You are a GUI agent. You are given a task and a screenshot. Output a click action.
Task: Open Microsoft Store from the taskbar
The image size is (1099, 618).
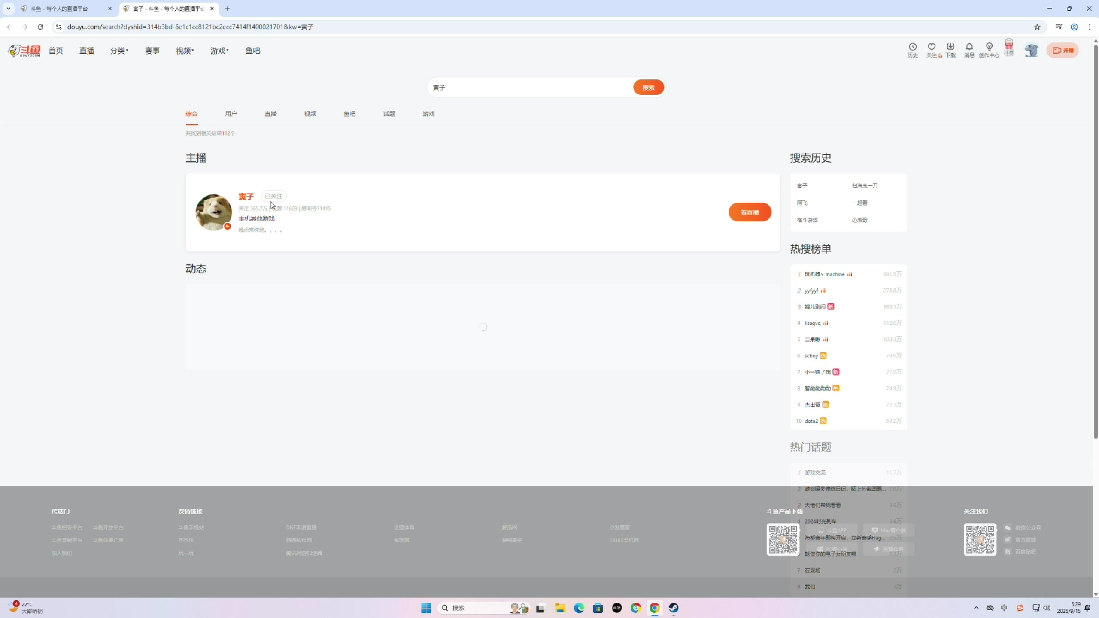pos(598,608)
